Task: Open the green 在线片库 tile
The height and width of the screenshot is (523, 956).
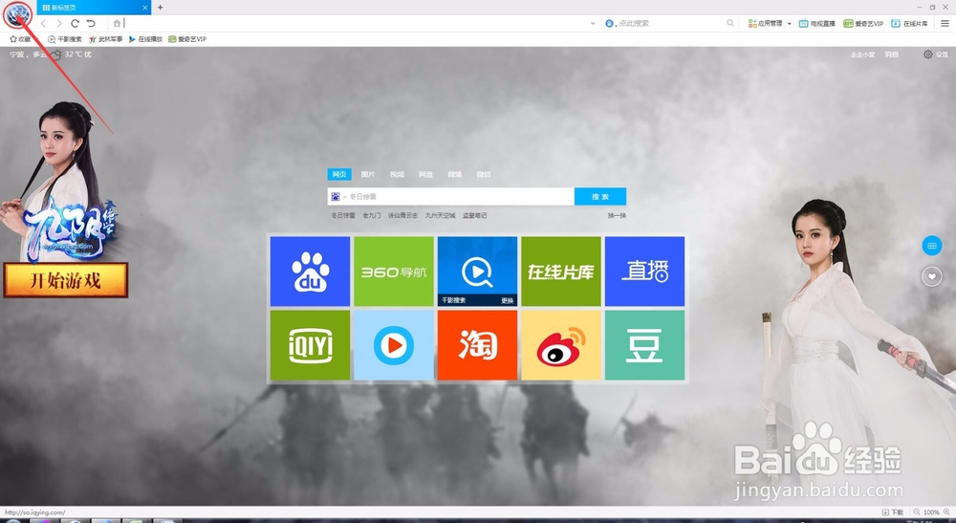Action: [561, 272]
